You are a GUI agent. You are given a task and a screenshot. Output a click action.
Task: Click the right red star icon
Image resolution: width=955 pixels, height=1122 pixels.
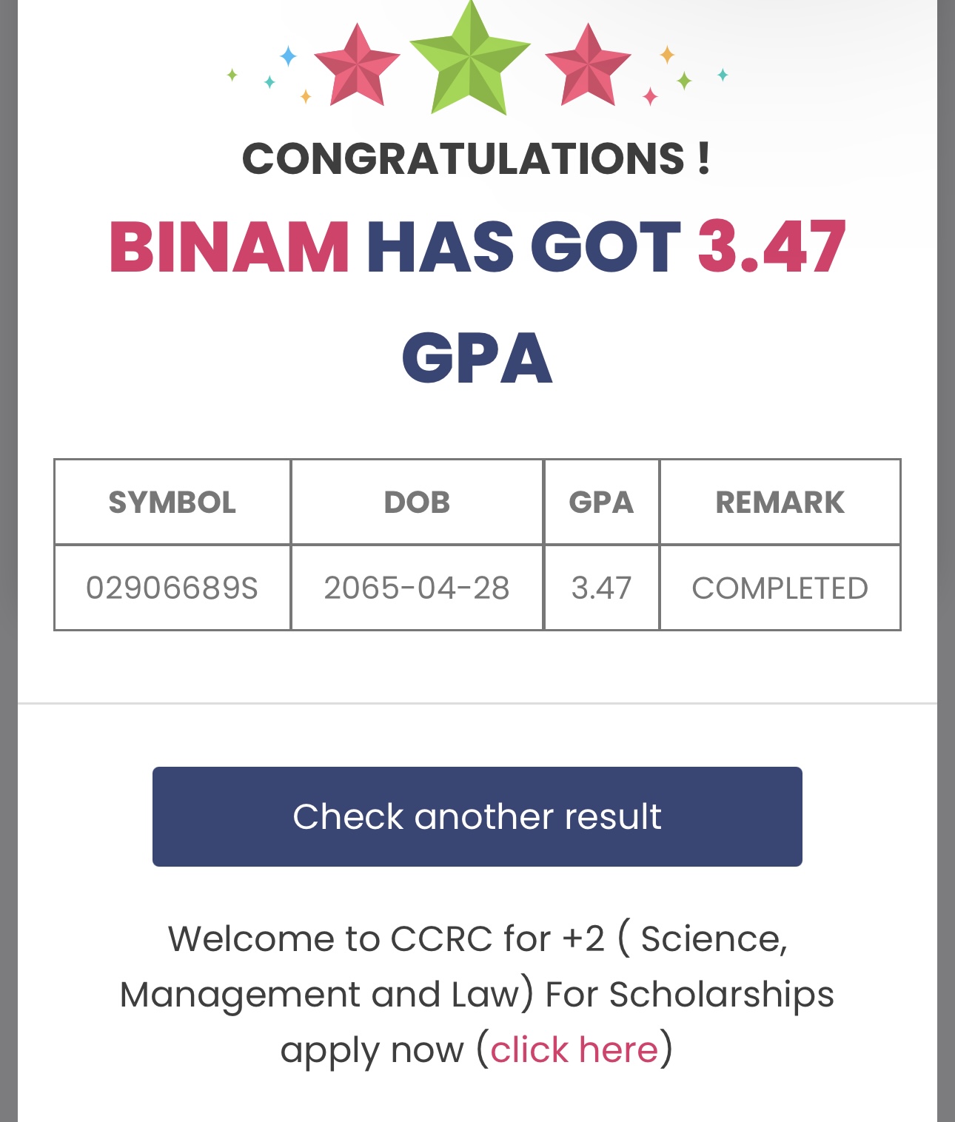(588, 65)
